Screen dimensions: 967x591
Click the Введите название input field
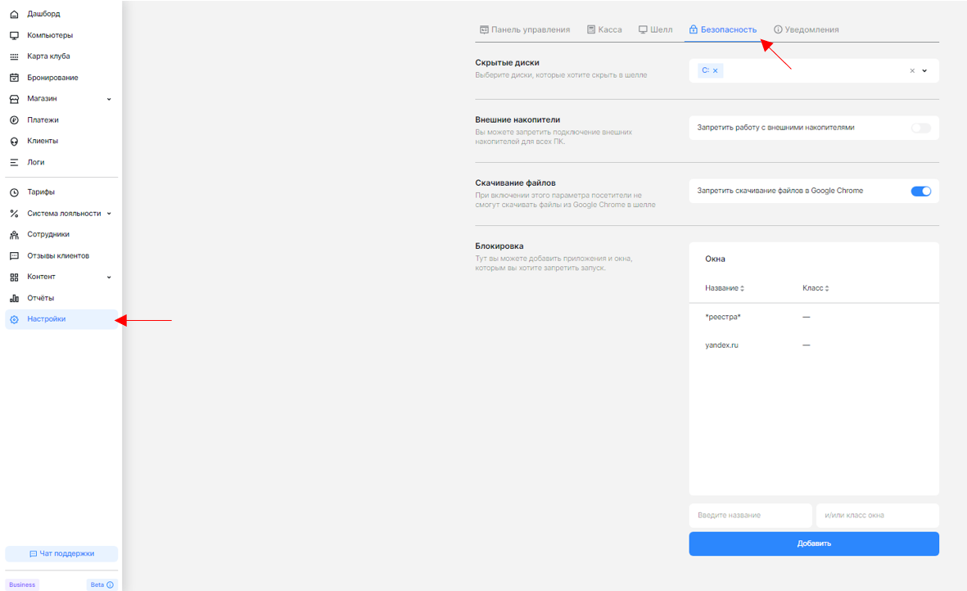pos(750,516)
